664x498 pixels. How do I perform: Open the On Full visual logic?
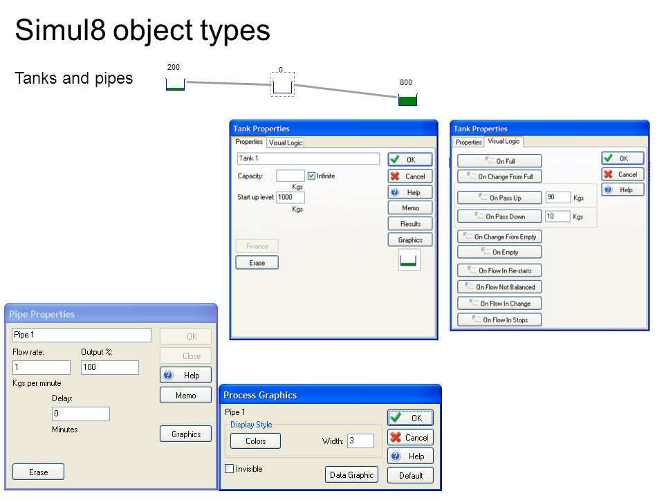499,161
